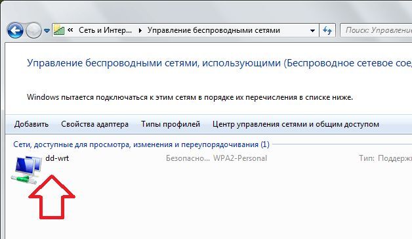Click the greyed-out Forward navigation button
Image resolution: width=412 pixels, height=239 pixels.
point(33,30)
